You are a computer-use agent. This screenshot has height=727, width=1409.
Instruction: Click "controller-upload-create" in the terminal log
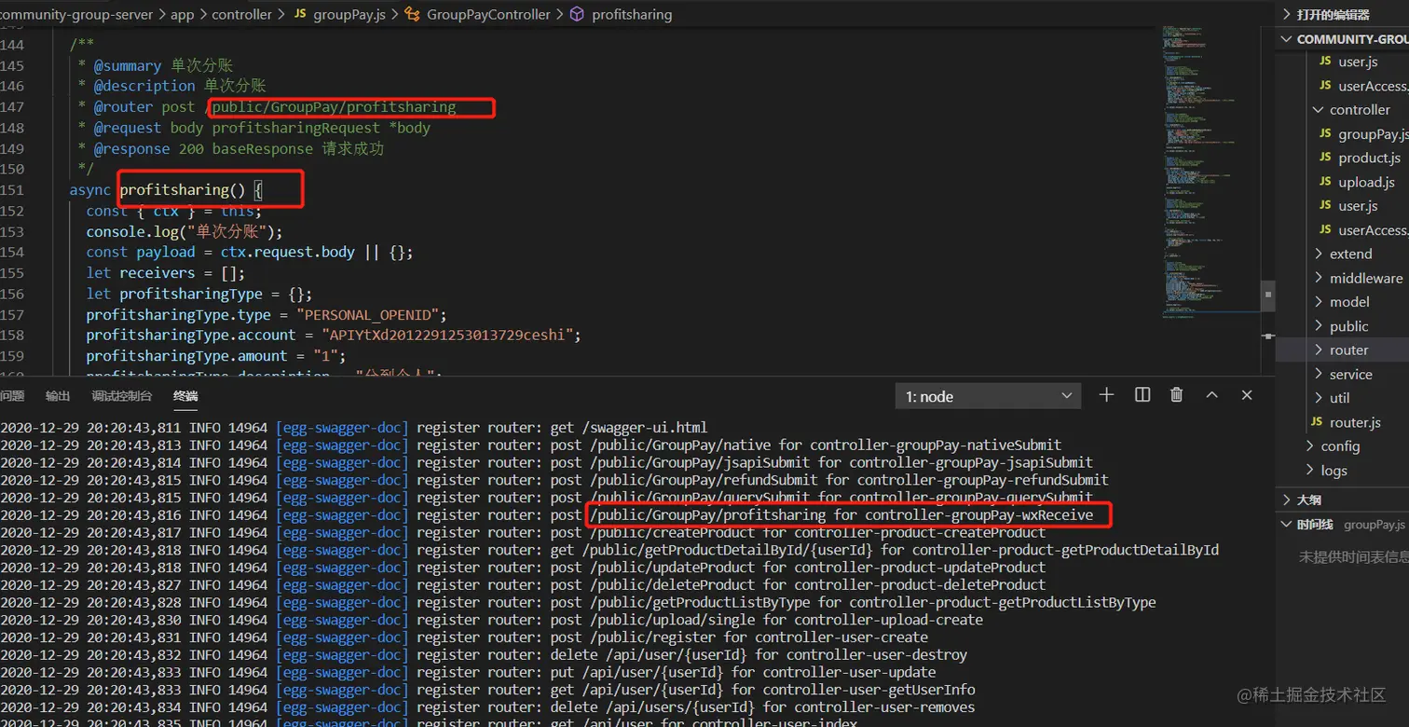pyautogui.click(x=887, y=621)
